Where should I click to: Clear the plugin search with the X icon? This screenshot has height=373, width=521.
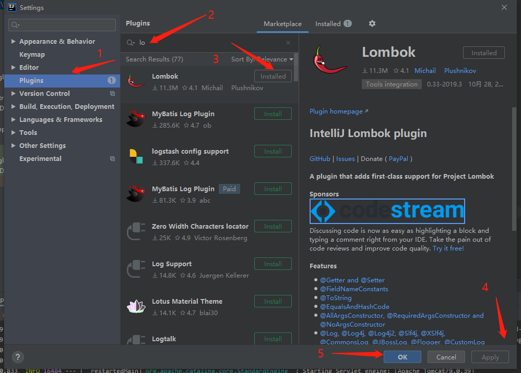[x=288, y=42]
